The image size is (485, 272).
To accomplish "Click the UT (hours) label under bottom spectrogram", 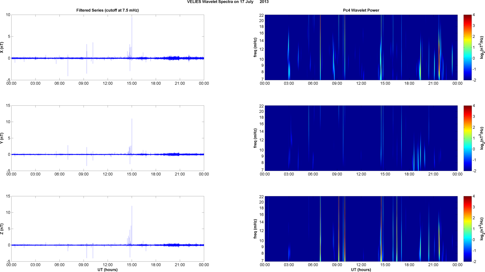I will (361, 269).
